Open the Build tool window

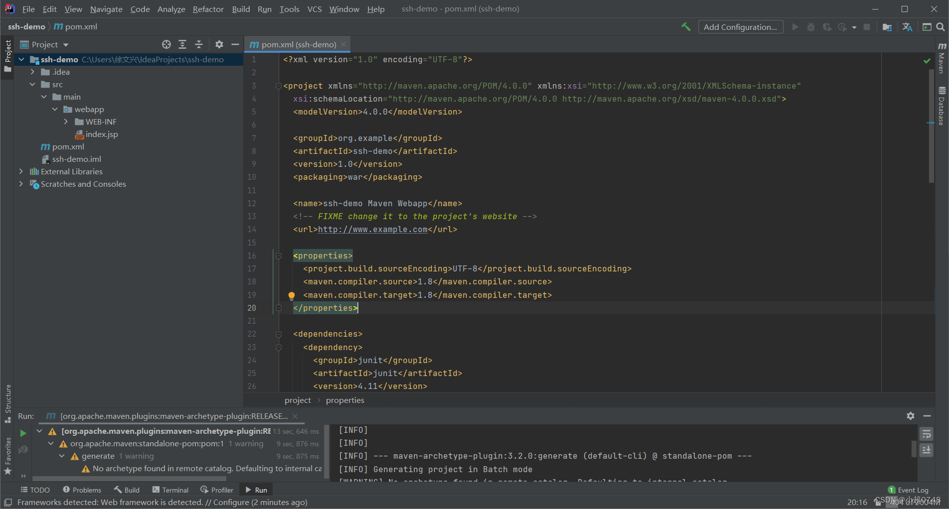[x=127, y=490]
